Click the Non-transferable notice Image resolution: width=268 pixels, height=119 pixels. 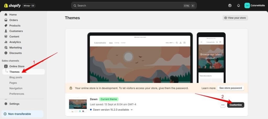(23, 114)
